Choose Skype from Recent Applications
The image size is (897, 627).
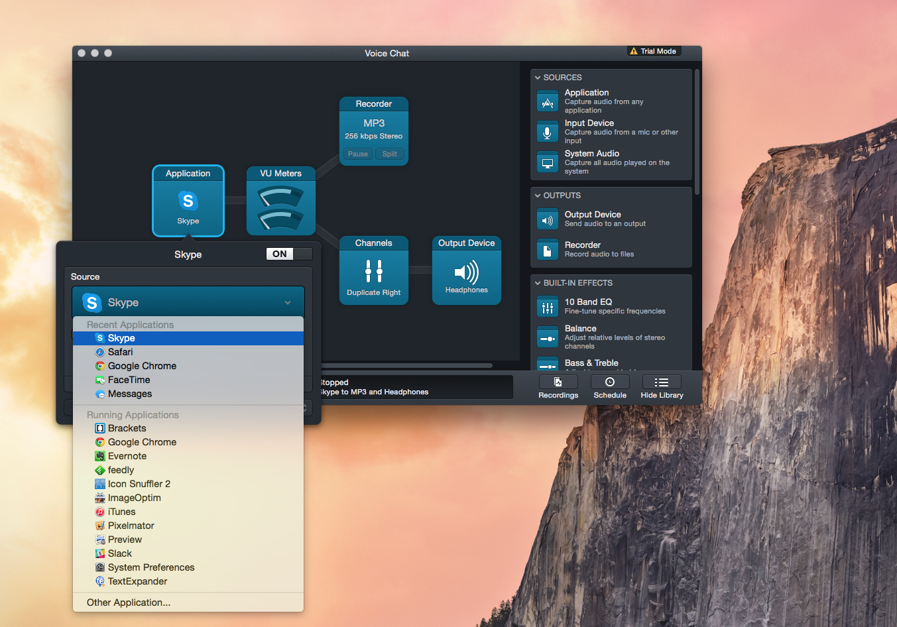coord(188,338)
